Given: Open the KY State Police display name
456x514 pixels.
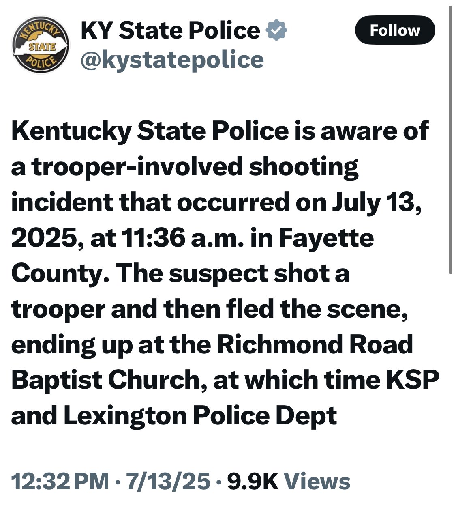Looking at the screenshot, I should [170, 30].
